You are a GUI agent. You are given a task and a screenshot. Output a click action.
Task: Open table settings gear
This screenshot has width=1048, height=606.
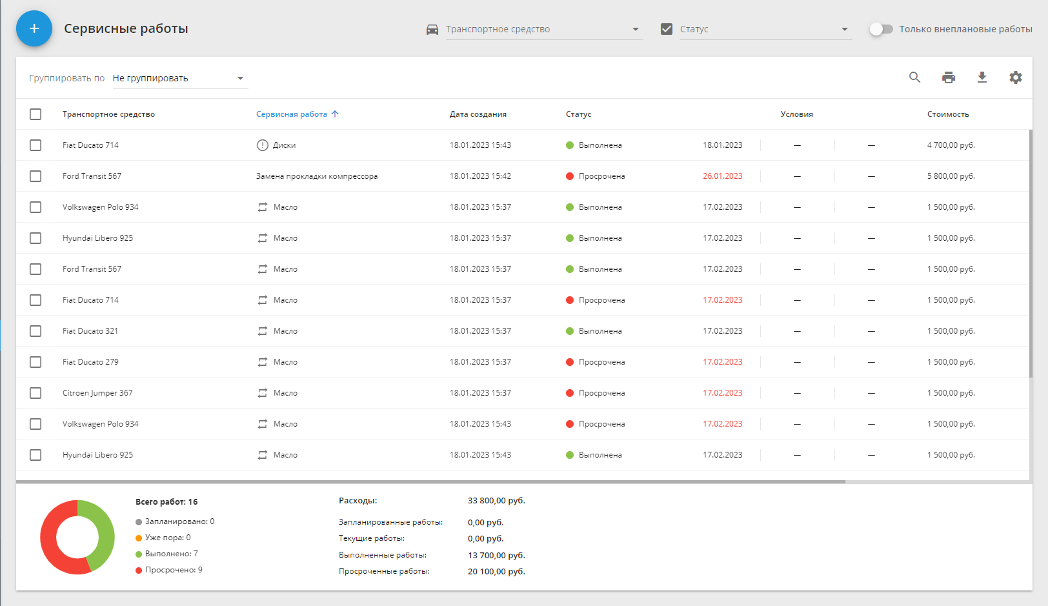1015,77
